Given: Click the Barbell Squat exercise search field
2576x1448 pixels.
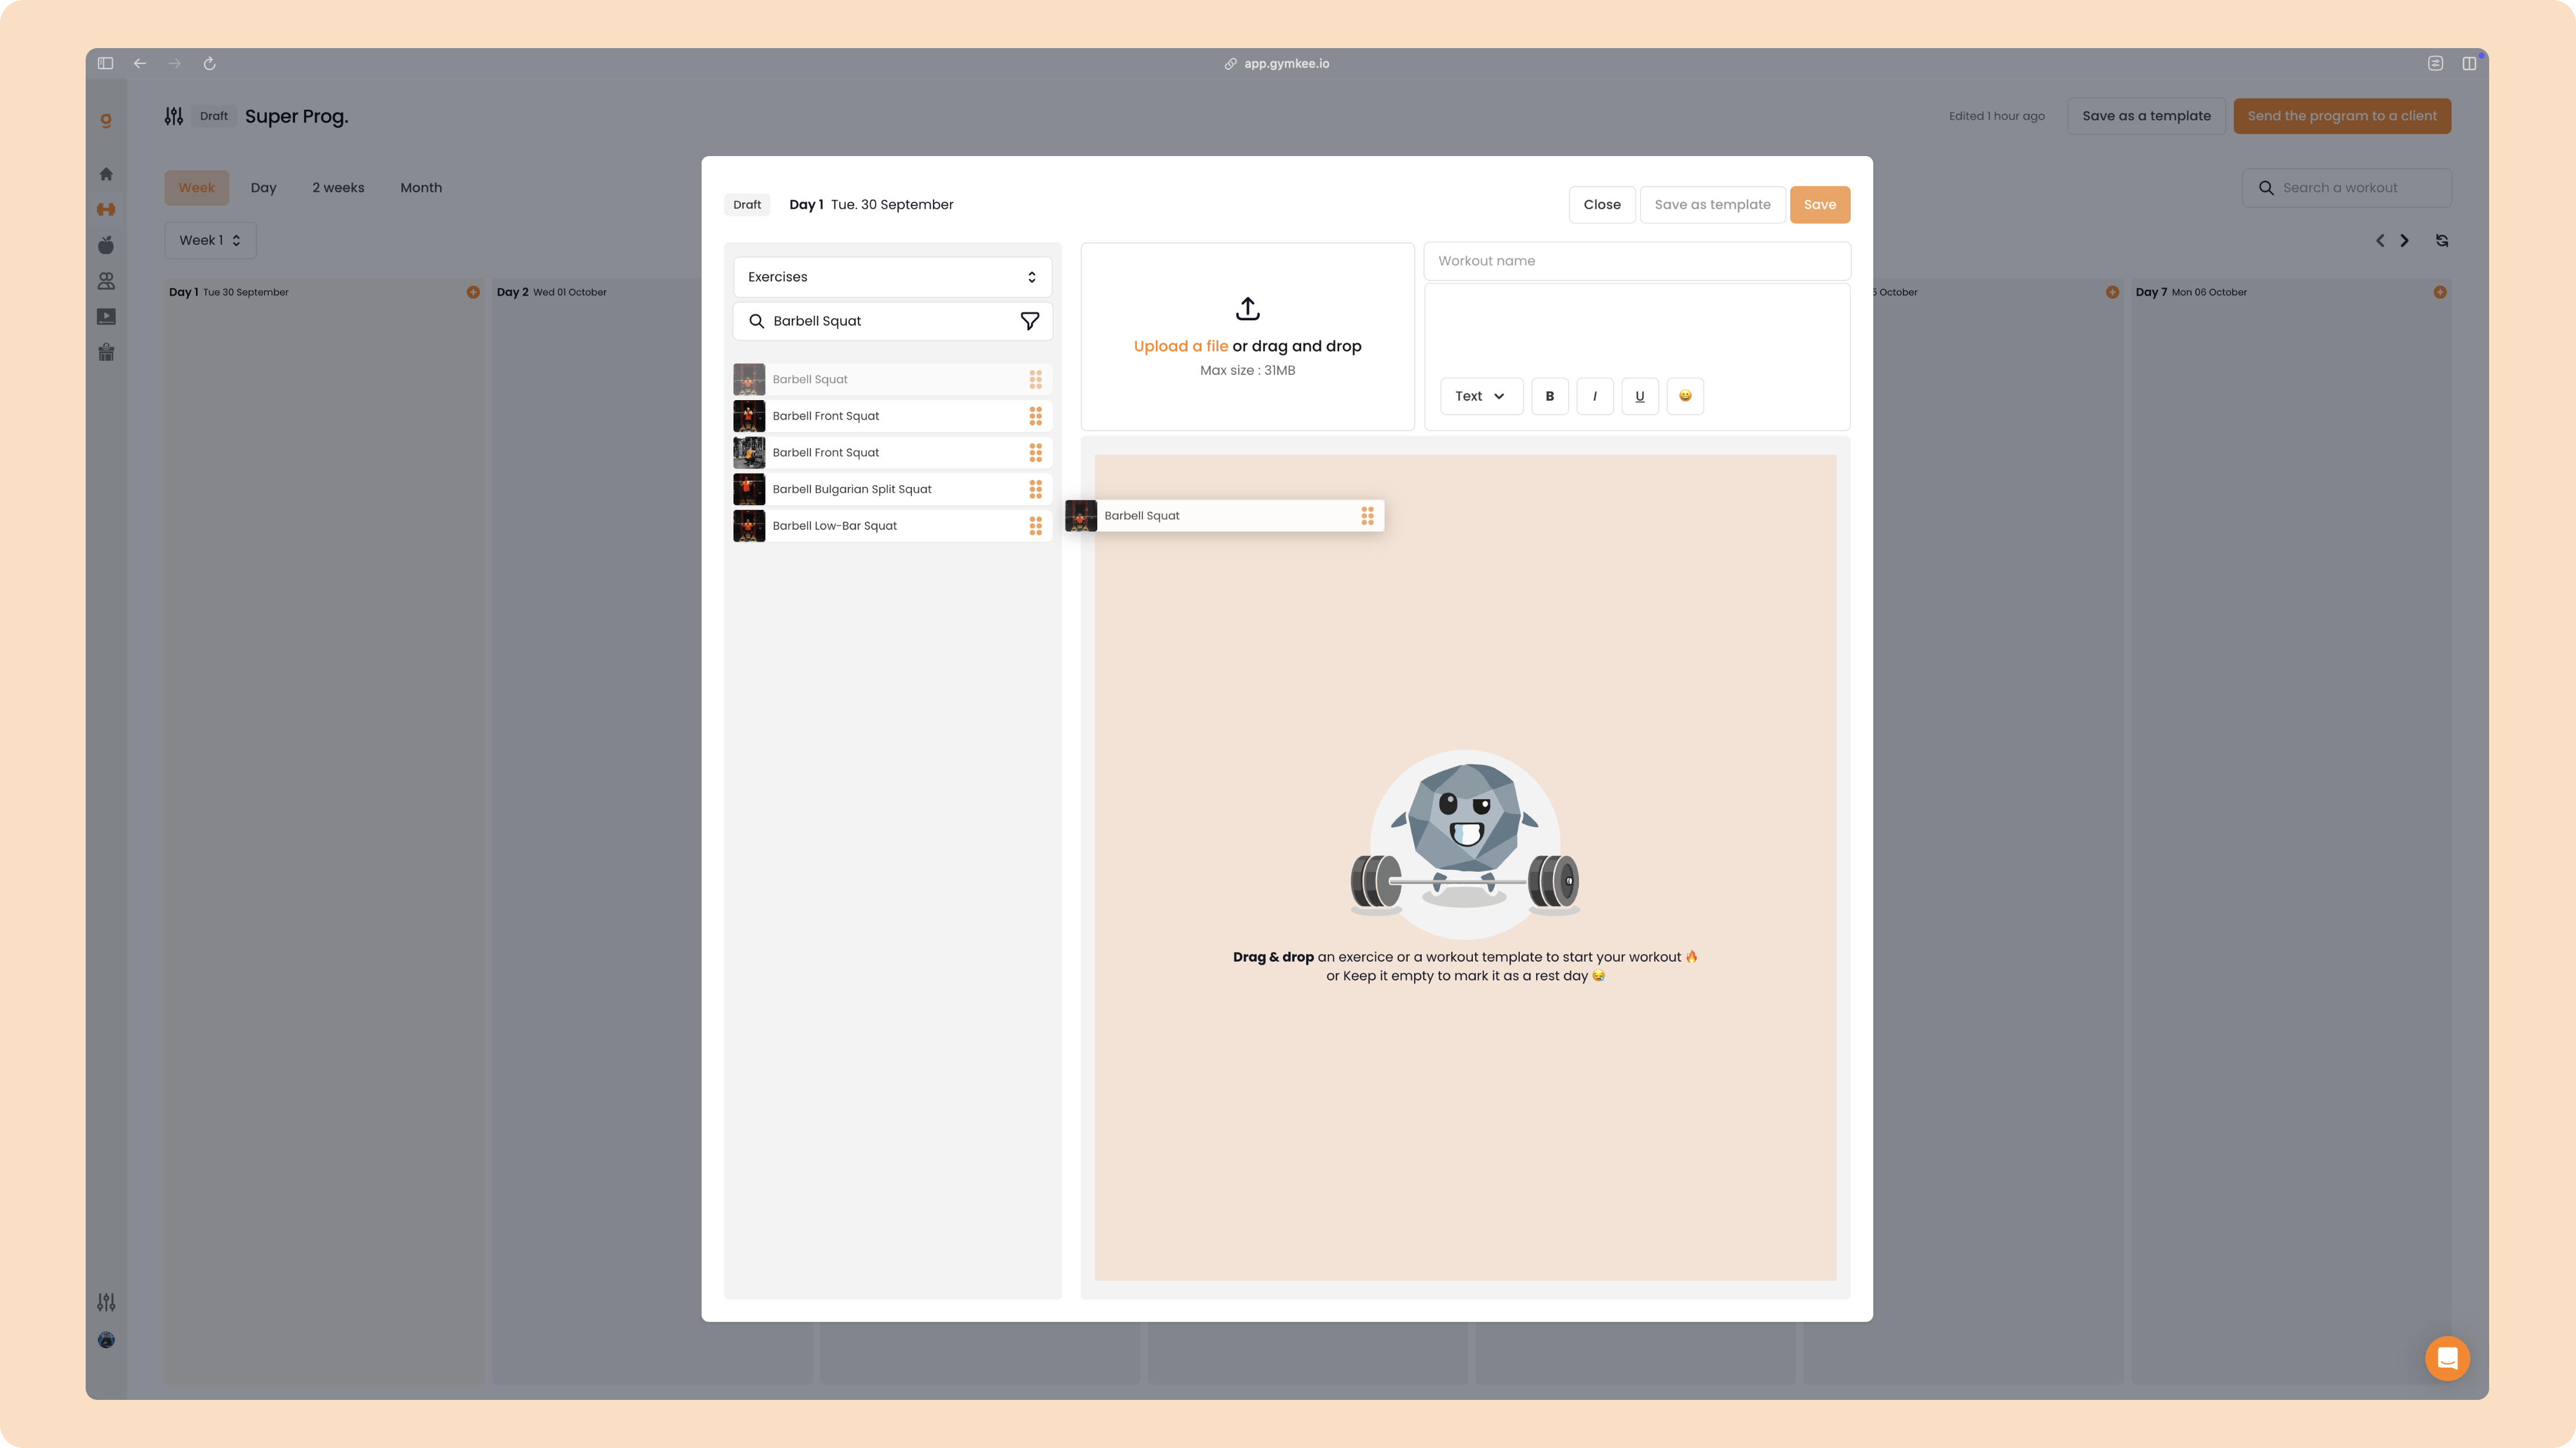Looking at the screenshot, I should pyautogui.click(x=892, y=321).
